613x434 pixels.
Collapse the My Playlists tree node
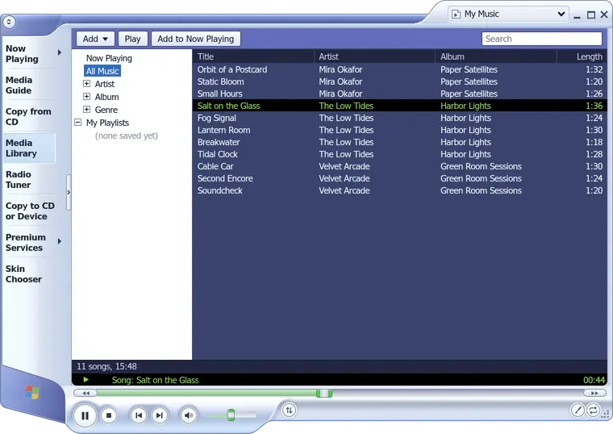[x=77, y=123]
